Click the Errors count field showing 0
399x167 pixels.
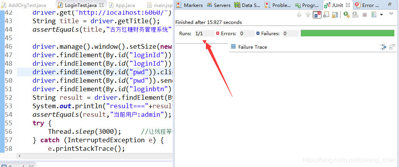pyautogui.click(x=247, y=33)
